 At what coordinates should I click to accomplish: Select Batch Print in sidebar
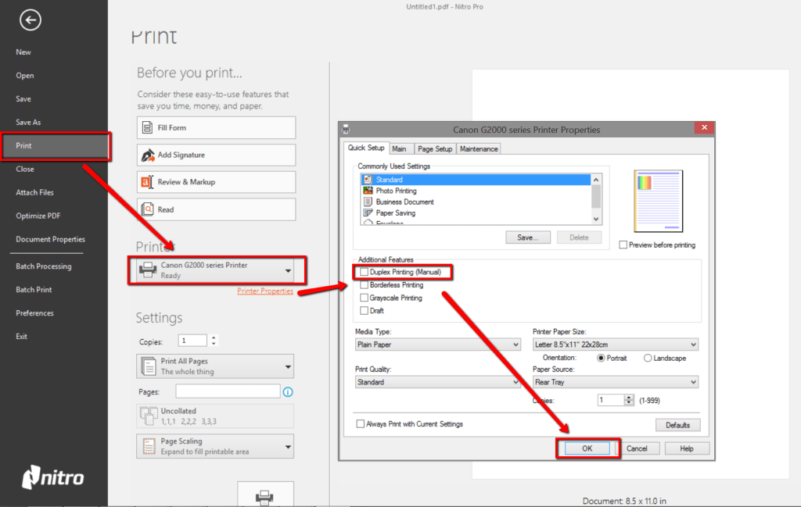coord(34,290)
